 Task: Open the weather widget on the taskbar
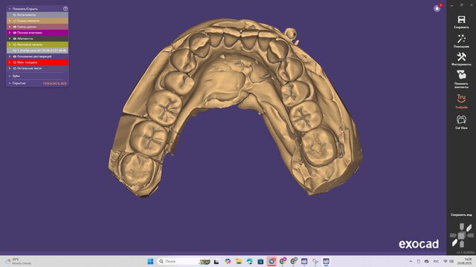point(19,261)
